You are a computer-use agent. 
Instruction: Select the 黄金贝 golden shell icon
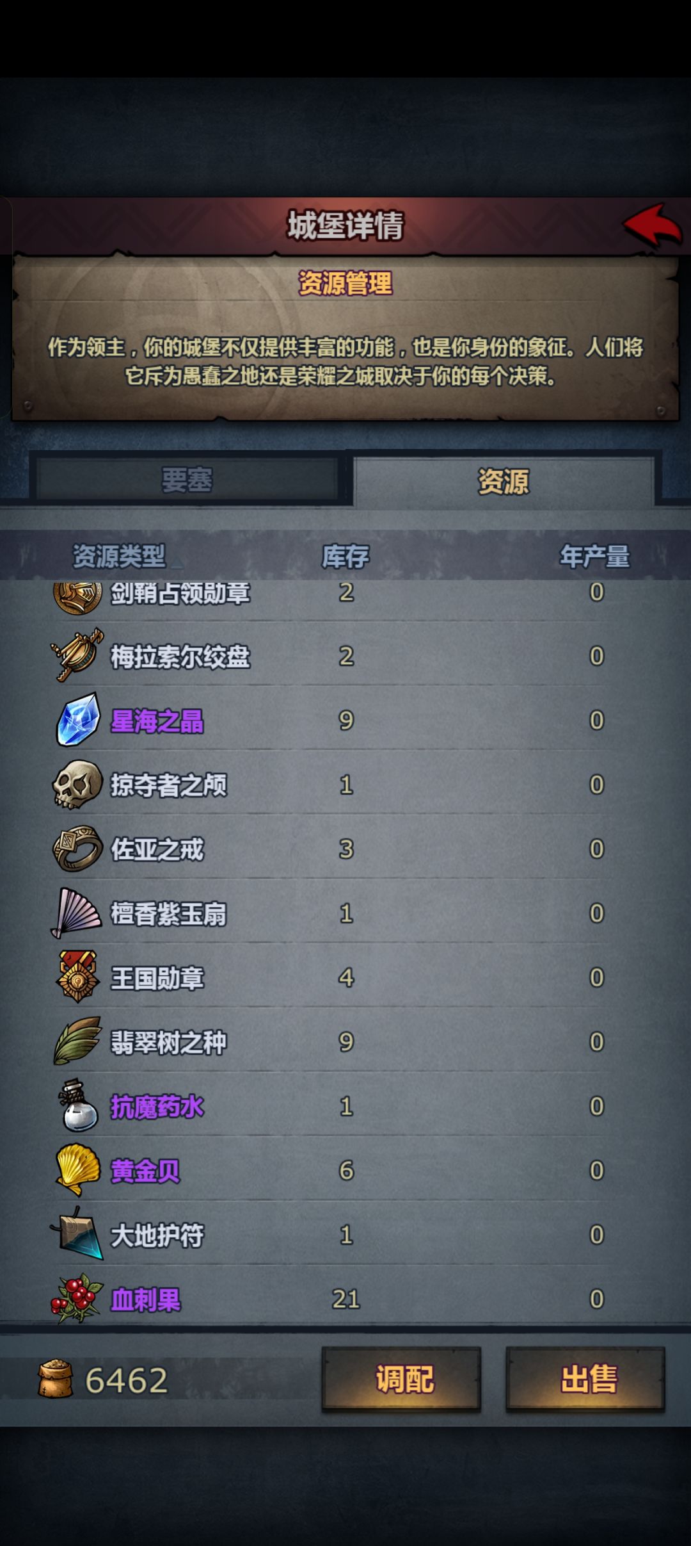coord(77,1170)
